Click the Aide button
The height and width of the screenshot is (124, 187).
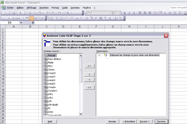[x=50, y=122]
